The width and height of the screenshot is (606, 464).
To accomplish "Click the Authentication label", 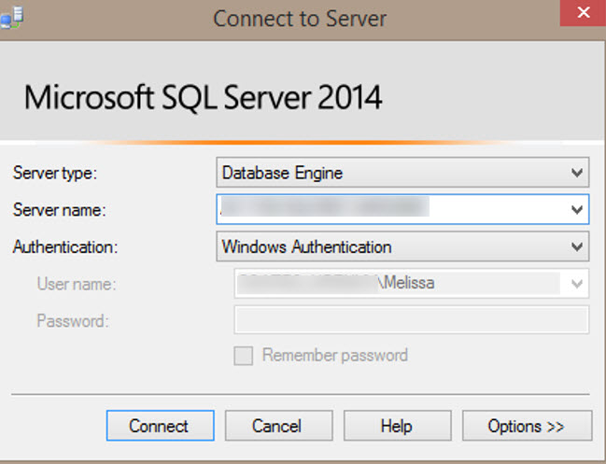I will pyautogui.click(x=65, y=246).
